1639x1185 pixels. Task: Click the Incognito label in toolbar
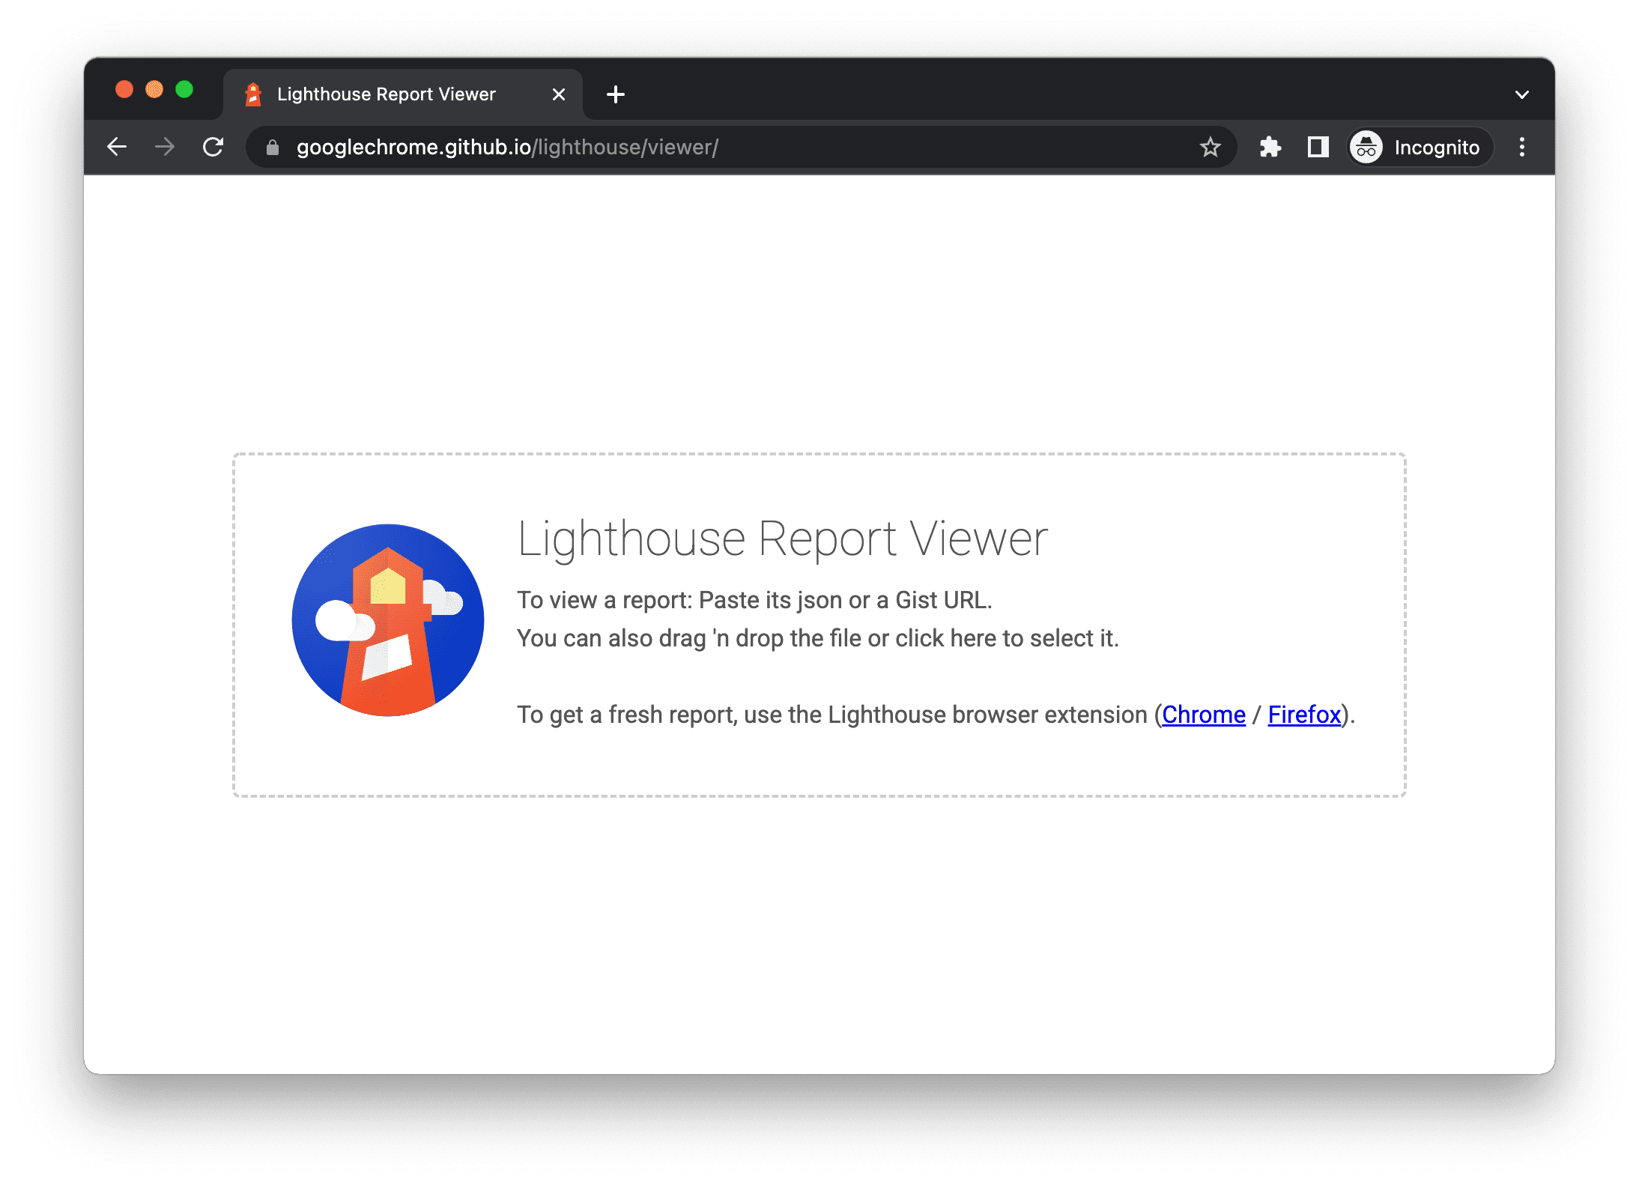click(x=1417, y=146)
